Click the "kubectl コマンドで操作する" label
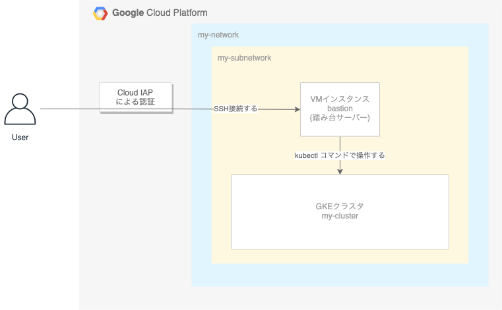 pyautogui.click(x=340, y=155)
